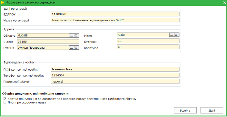Click the Оберіть документи heading text
The height and width of the screenshot is (117, 227).
(x=36, y=94)
